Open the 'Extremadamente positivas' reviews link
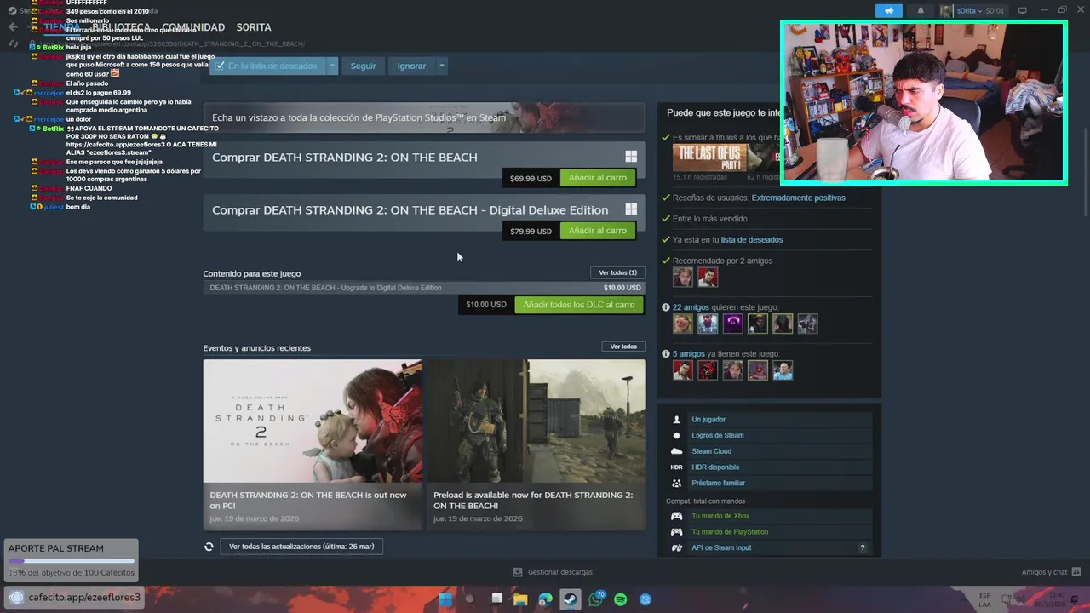 (x=798, y=198)
